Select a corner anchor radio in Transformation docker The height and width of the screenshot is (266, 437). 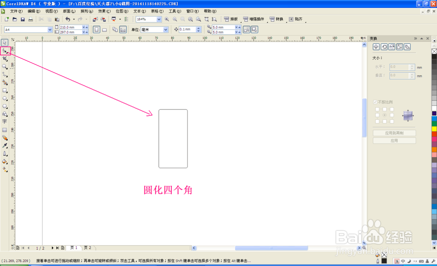click(x=378, y=109)
